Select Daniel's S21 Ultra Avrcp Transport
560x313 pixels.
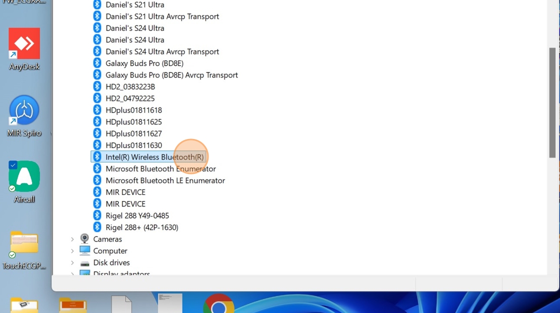(162, 16)
